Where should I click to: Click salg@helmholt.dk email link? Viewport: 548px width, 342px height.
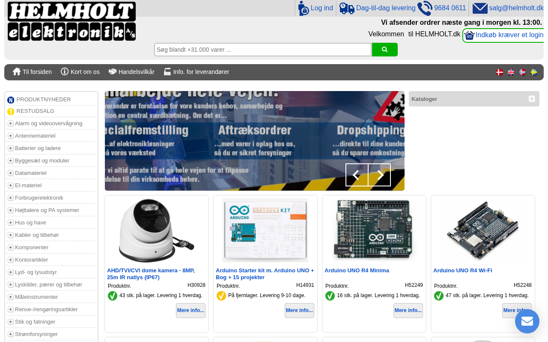coord(516,8)
